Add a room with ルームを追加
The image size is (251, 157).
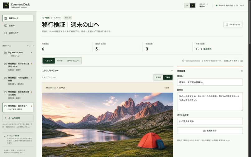click(18, 118)
